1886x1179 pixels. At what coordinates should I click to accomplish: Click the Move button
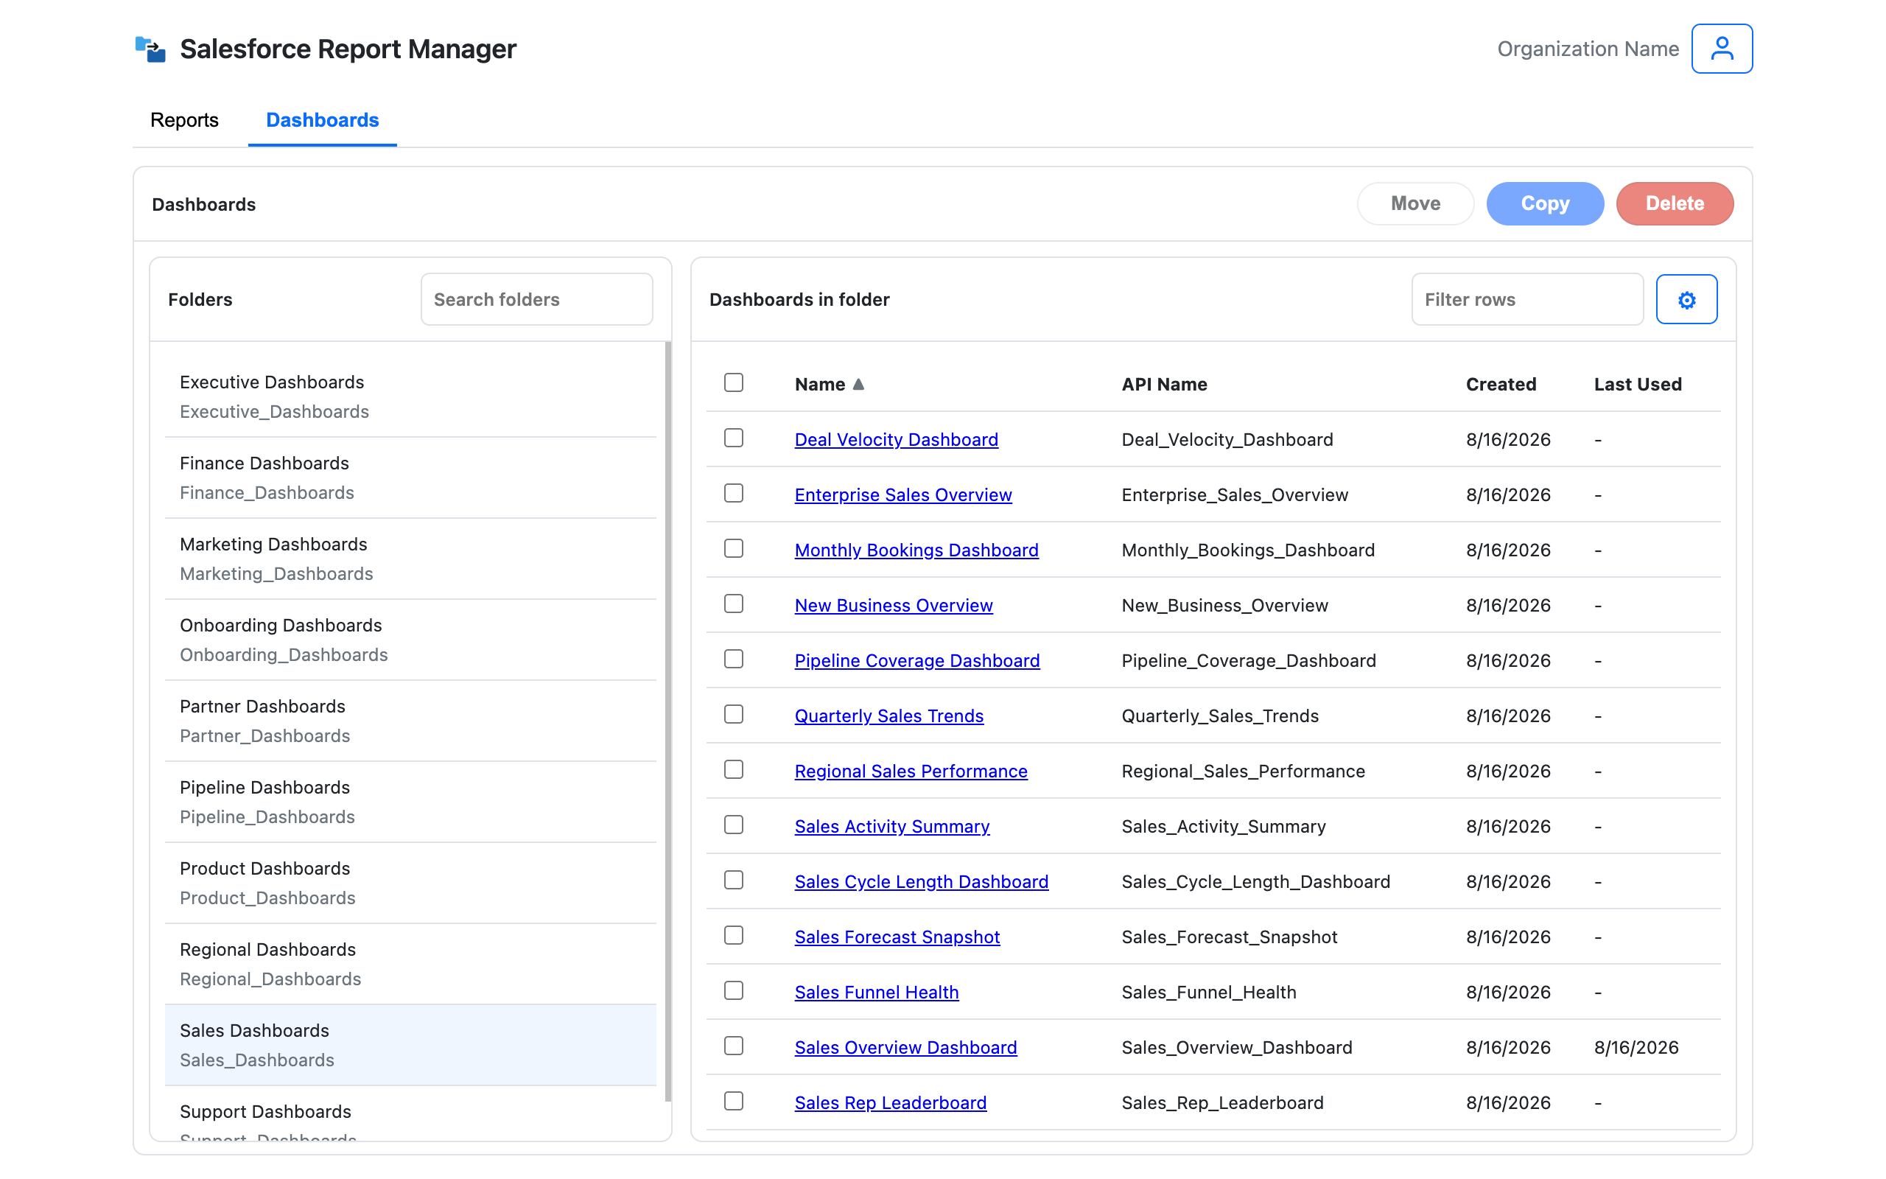click(1415, 203)
